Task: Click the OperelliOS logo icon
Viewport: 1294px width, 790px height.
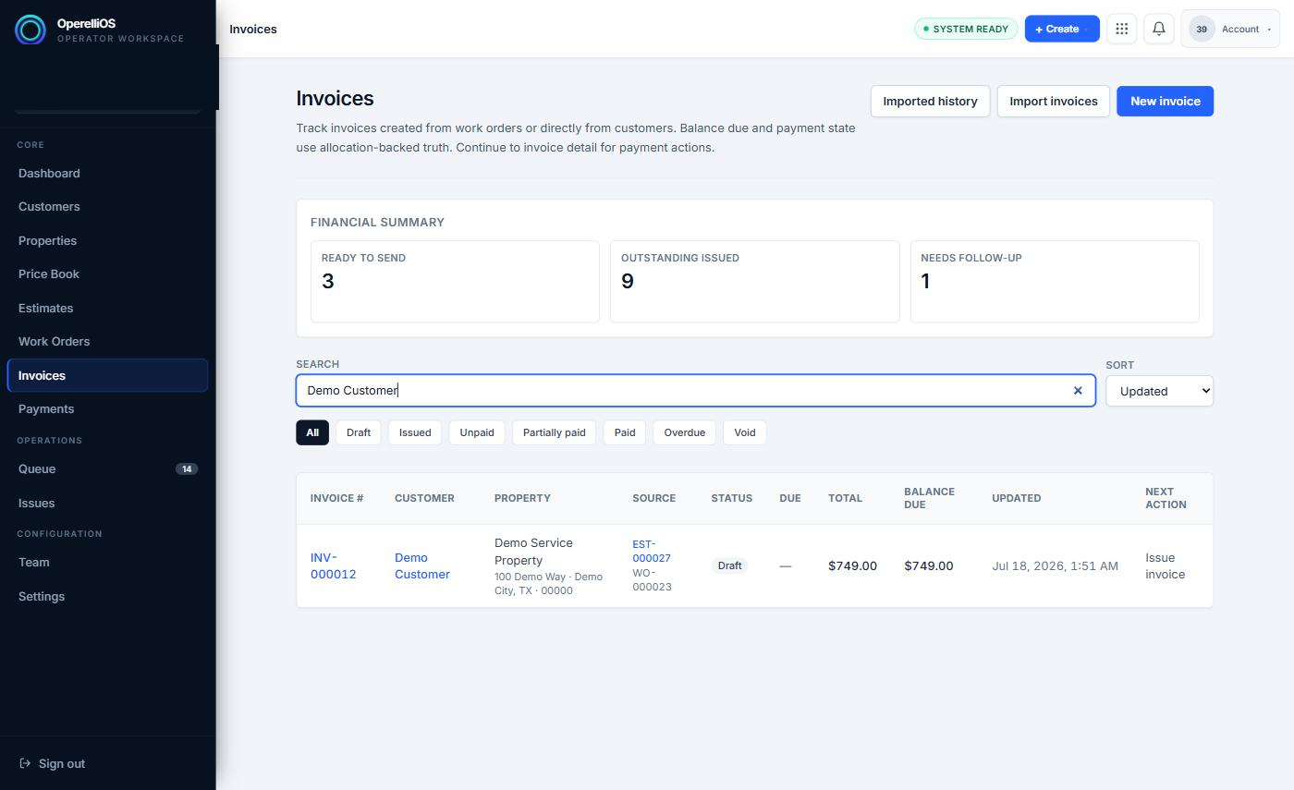Action: point(30,30)
